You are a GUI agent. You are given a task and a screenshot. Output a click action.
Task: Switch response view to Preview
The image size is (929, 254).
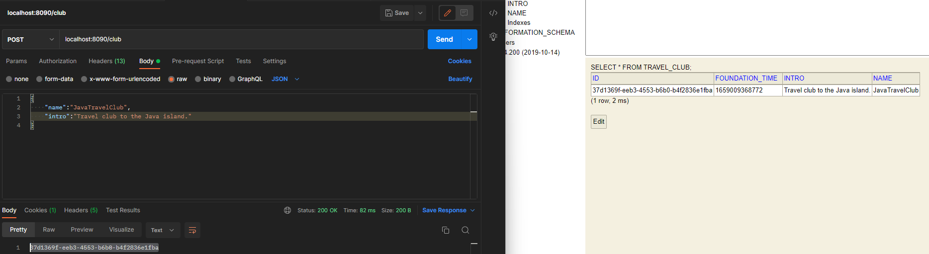pos(82,230)
